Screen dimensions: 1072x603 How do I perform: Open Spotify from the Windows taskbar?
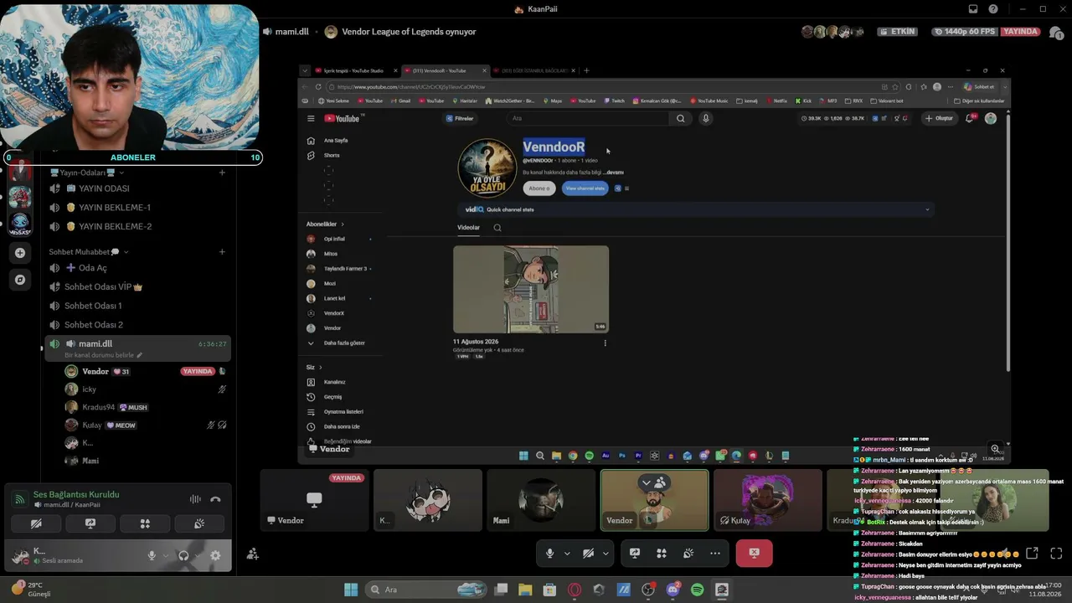point(698,590)
